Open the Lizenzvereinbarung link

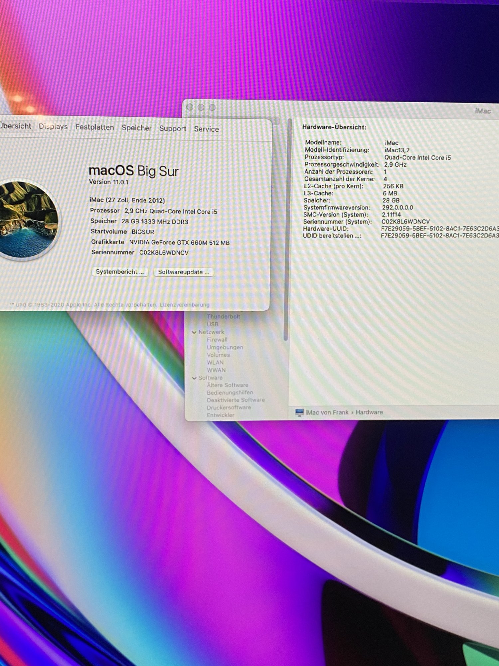(185, 305)
